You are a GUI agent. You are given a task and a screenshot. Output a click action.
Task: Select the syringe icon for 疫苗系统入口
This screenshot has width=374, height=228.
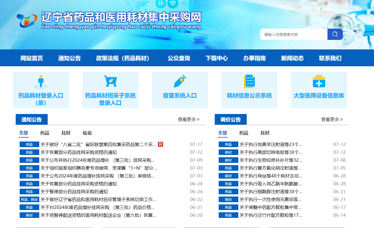click(x=180, y=81)
